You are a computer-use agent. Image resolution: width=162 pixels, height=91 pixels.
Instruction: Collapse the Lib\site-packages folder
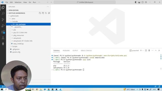pyautogui.click(x=28, y=24)
